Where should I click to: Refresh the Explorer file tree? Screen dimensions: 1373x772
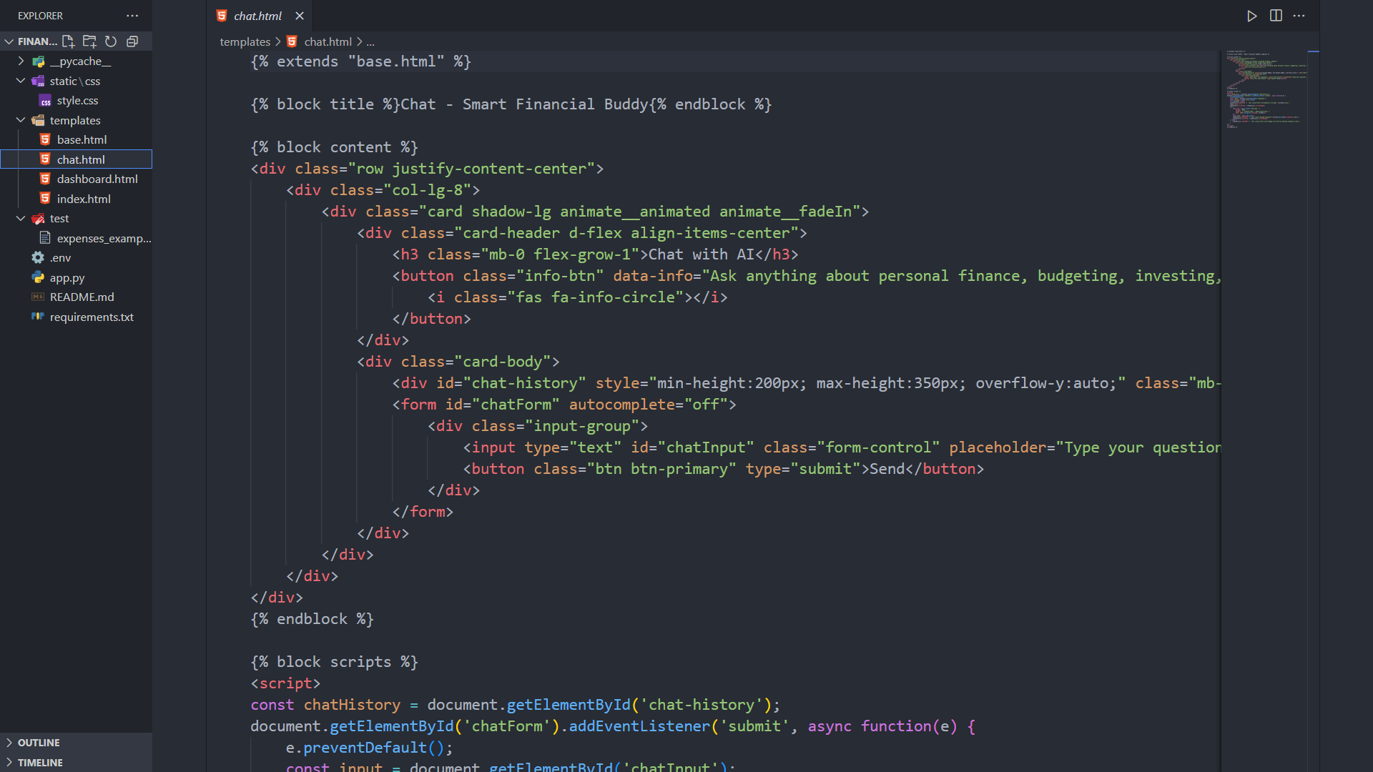[111, 41]
